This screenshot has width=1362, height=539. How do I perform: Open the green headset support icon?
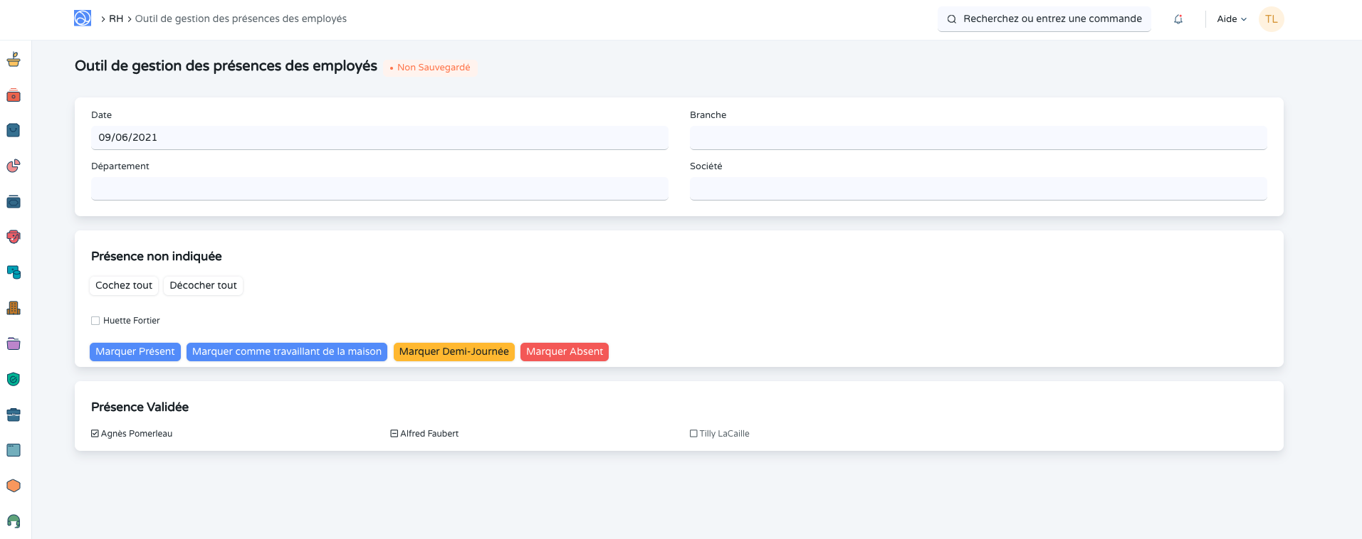coord(14,521)
